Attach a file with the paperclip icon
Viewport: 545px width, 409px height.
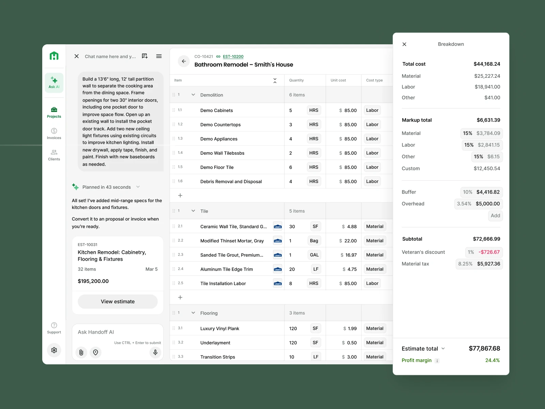click(x=81, y=352)
